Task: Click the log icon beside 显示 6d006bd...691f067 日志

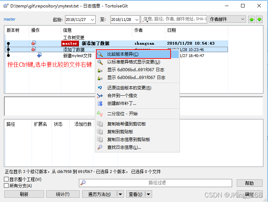Action: (x=100, y=78)
